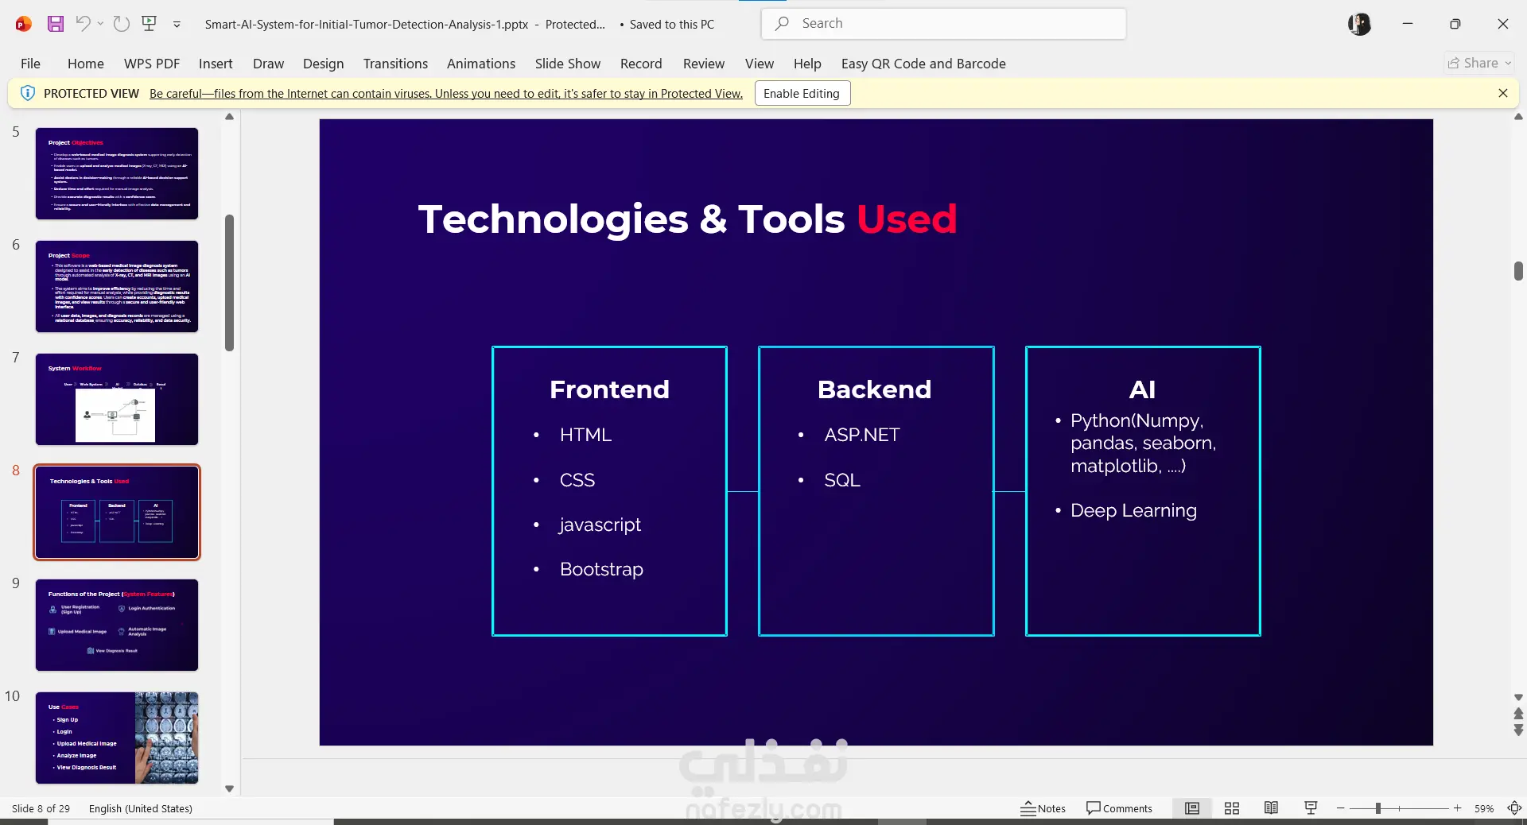The height and width of the screenshot is (825, 1527).
Task: Click slide area scroll up arrow
Action: point(1518,117)
